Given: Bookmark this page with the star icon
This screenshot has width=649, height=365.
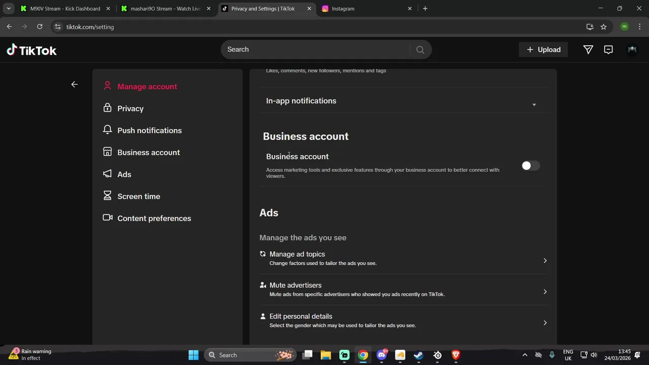Looking at the screenshot, I should tap(603, 27).
